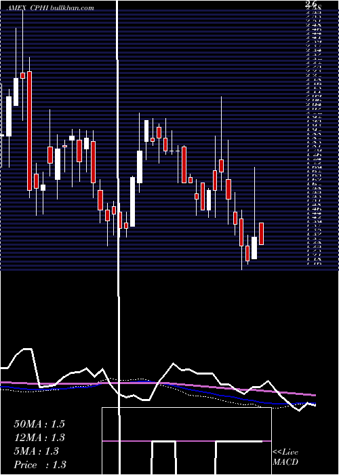This screenshot has height=475, width=339.
Task: Click the "Price : 1.3" readout
Action: point(40,465)
